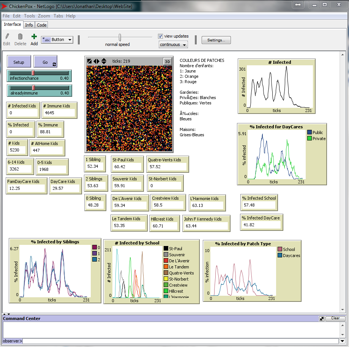Screen dimensions: 349x347
Task: Open the continuous update mode dropdown
Action: pyautogui.click(x=173, y=44)
